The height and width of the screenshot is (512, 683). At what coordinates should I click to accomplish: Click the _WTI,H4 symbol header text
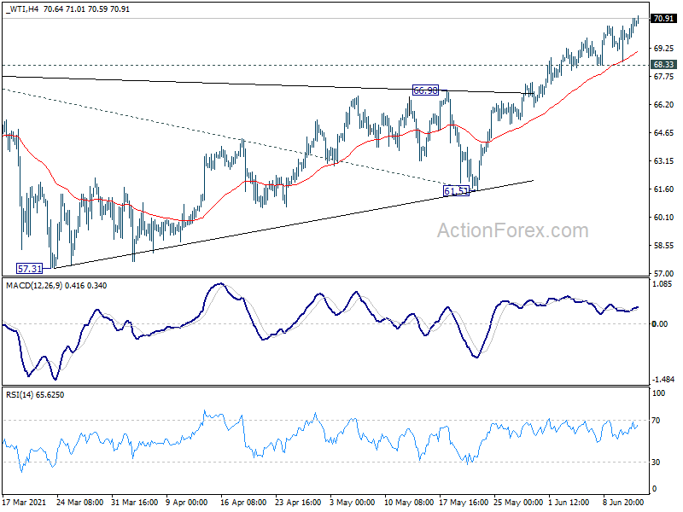(22, 9)
